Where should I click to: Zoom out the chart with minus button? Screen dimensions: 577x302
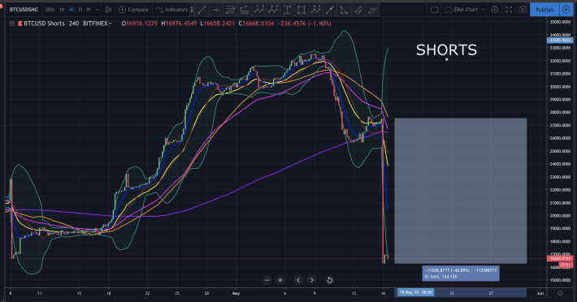(267, 280)
